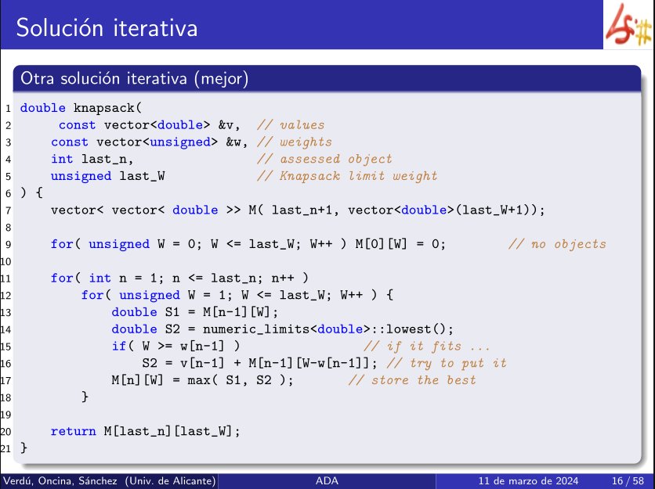
Task: Click the 'Otra solución iterativa (mejor)' block title
Action: tap(135, 79)
